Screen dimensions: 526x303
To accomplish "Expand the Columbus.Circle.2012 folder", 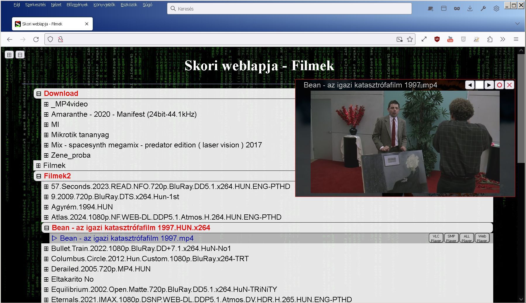I will (46, 259).
